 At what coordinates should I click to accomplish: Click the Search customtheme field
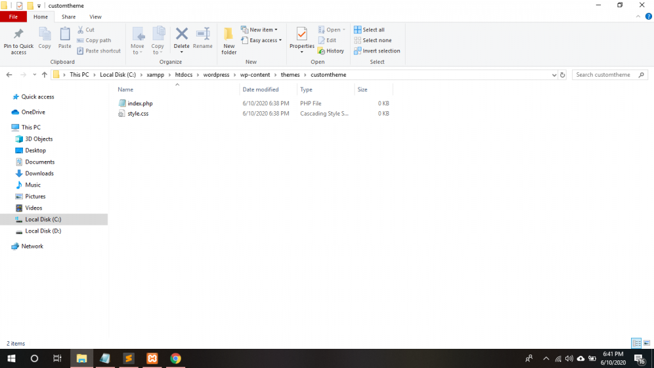(x=607, y=75)
